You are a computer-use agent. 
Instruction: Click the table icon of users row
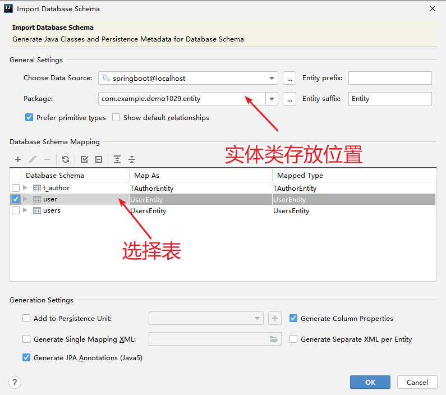point(37,210)
